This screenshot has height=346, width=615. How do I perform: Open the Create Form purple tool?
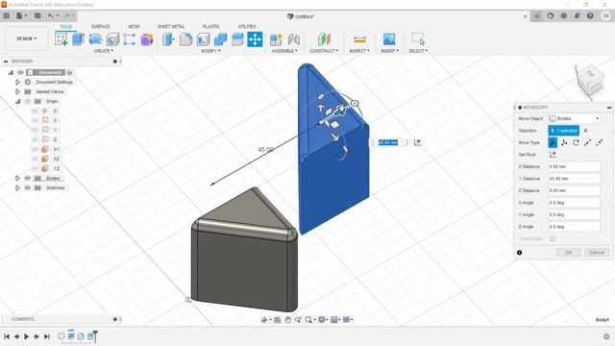pos(147,39)
